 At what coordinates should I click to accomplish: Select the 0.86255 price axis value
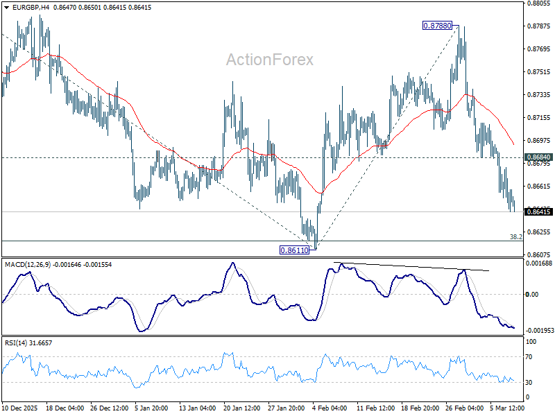[x=539, y=232]
